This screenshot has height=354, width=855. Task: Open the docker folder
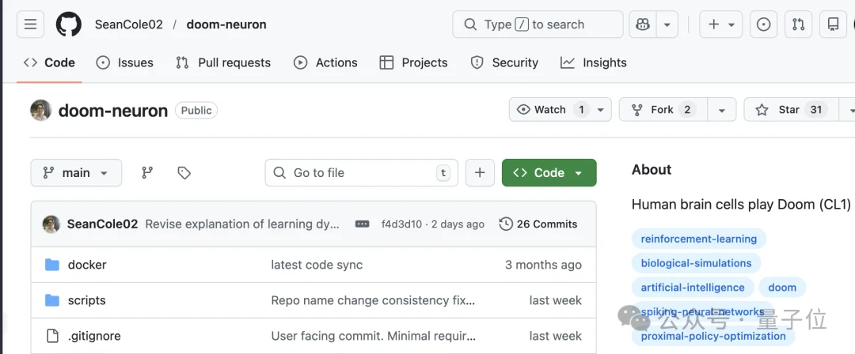[x=87, y=265]
